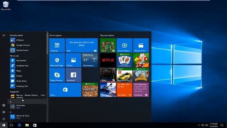This screenshot has width=227, height=128.
Task: Show hidden system tray icons
Action: [x=199, y=125]
